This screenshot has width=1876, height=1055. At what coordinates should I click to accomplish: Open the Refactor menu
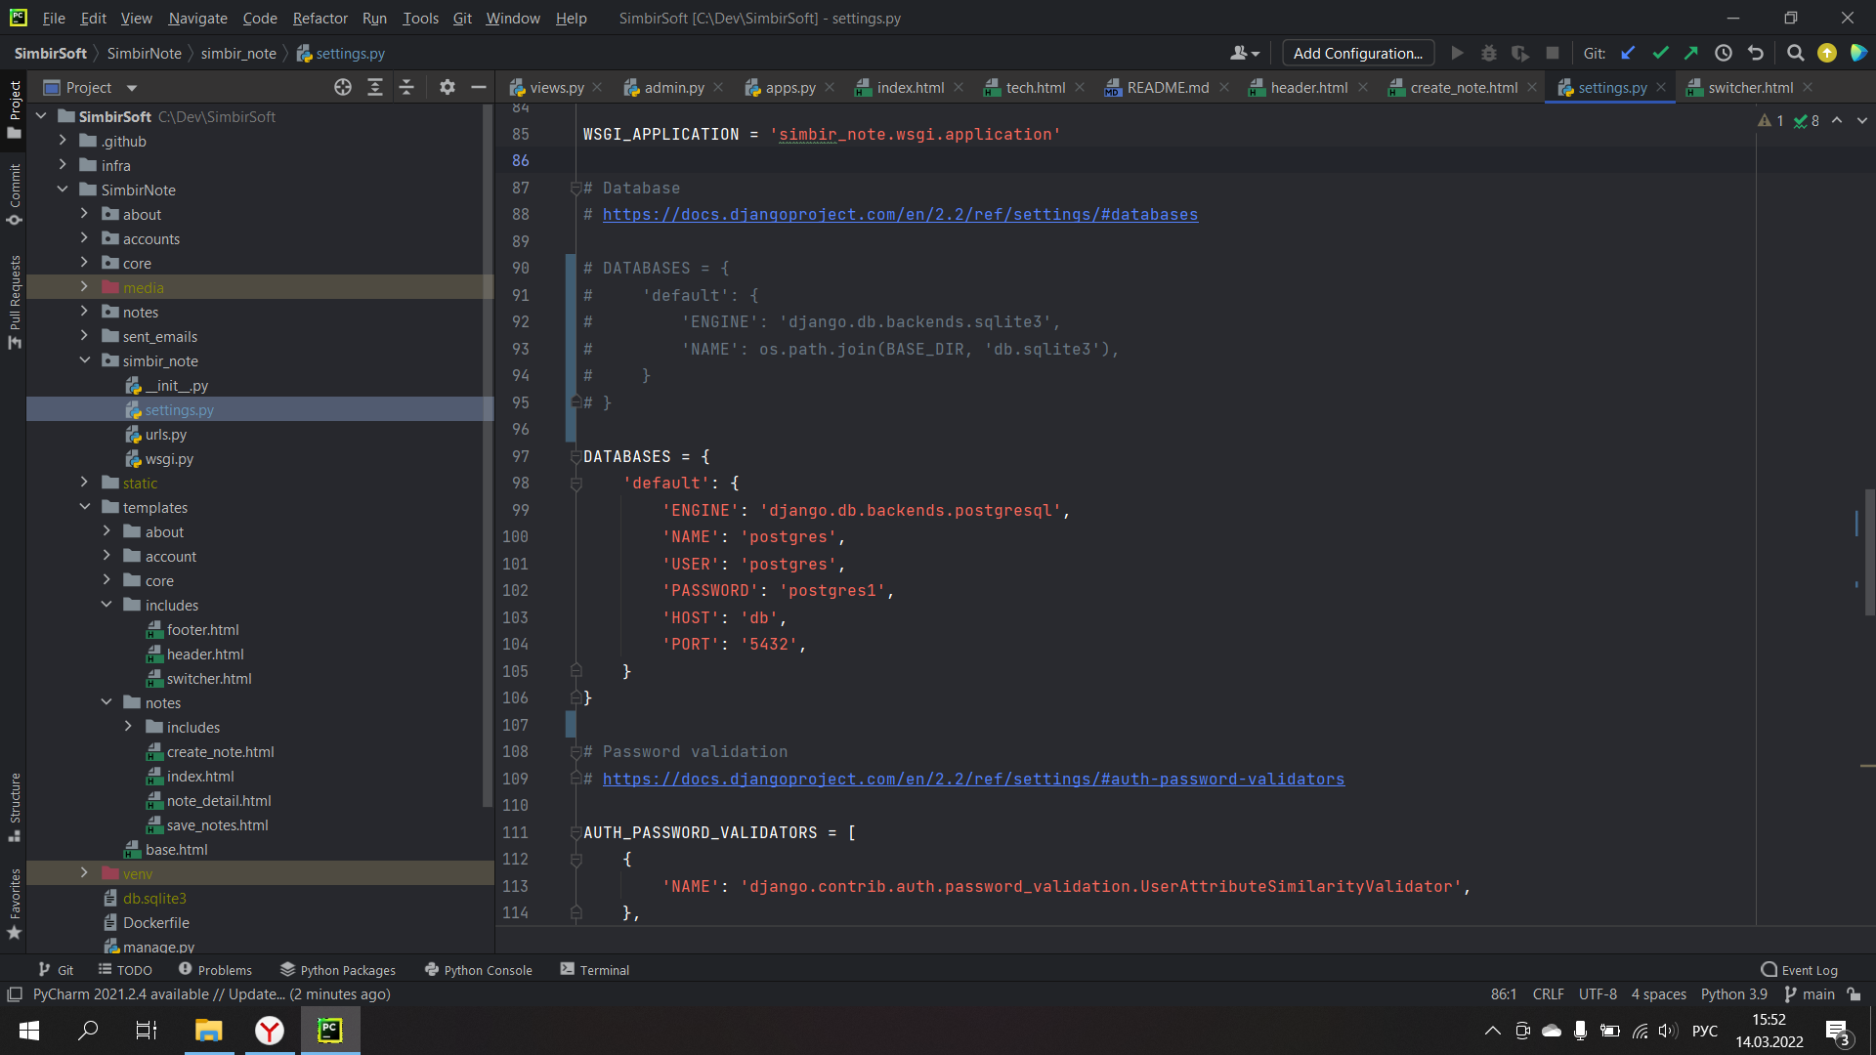tap(320, 18)
